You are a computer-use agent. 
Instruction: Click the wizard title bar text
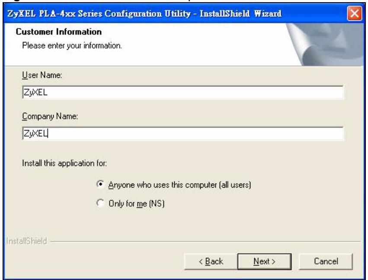(x=144, y=13)
